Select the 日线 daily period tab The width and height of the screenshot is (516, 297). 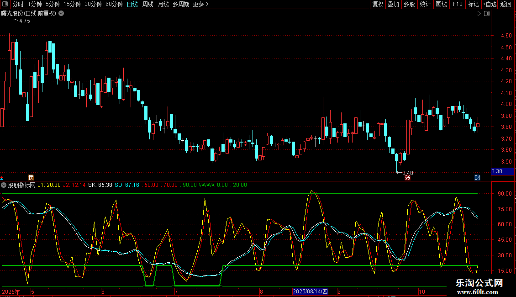[132, 4]
